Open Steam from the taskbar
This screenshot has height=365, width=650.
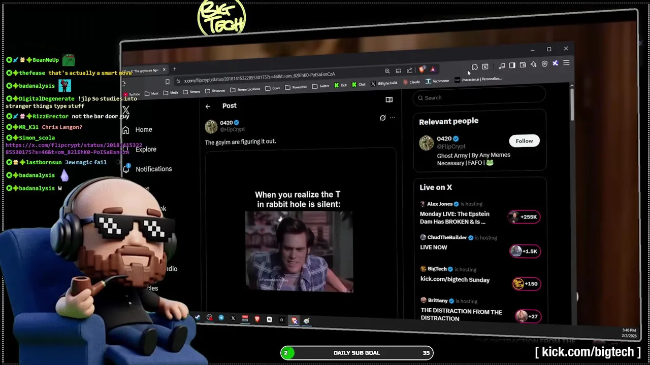click(198, 317)
